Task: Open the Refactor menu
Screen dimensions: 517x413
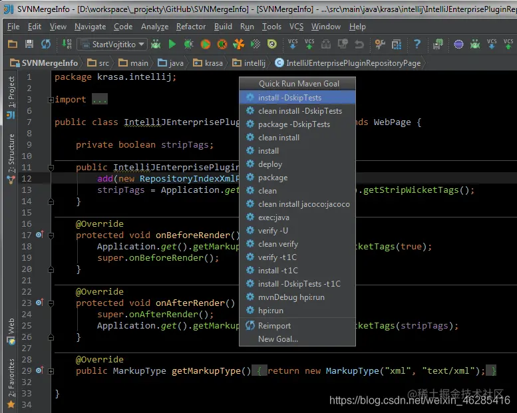Action: coord(190,27)
